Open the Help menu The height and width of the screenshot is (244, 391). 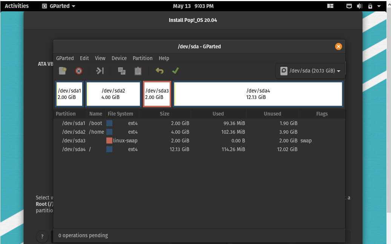[164, 58]
